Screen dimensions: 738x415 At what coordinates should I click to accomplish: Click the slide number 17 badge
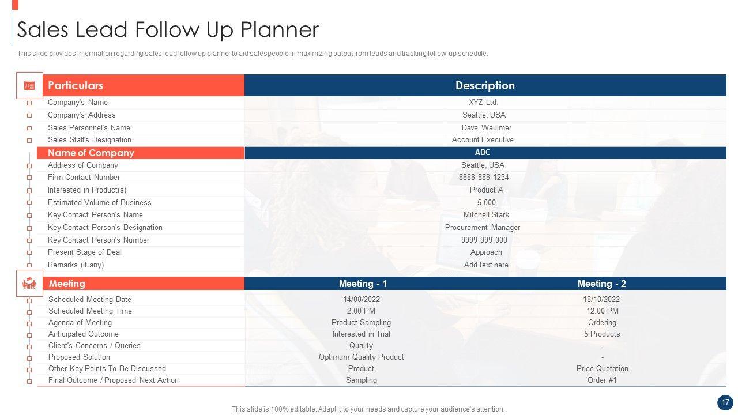(725, 402)
